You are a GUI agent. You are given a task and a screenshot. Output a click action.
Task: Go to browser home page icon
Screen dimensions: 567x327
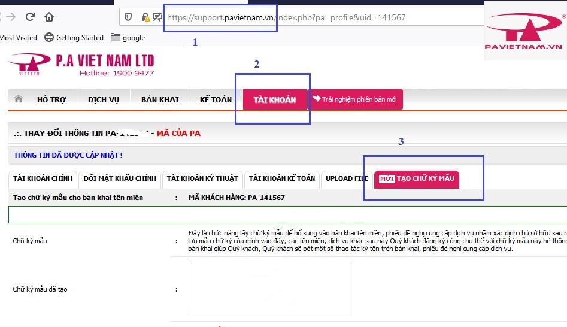[x=49, y=17]
